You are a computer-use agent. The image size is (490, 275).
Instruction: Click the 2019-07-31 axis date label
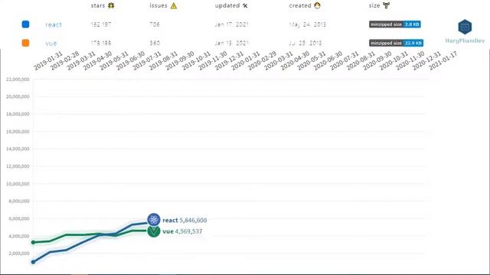pos(146,61)
